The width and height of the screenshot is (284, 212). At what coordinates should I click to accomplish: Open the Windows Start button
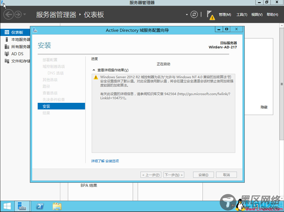7,206
